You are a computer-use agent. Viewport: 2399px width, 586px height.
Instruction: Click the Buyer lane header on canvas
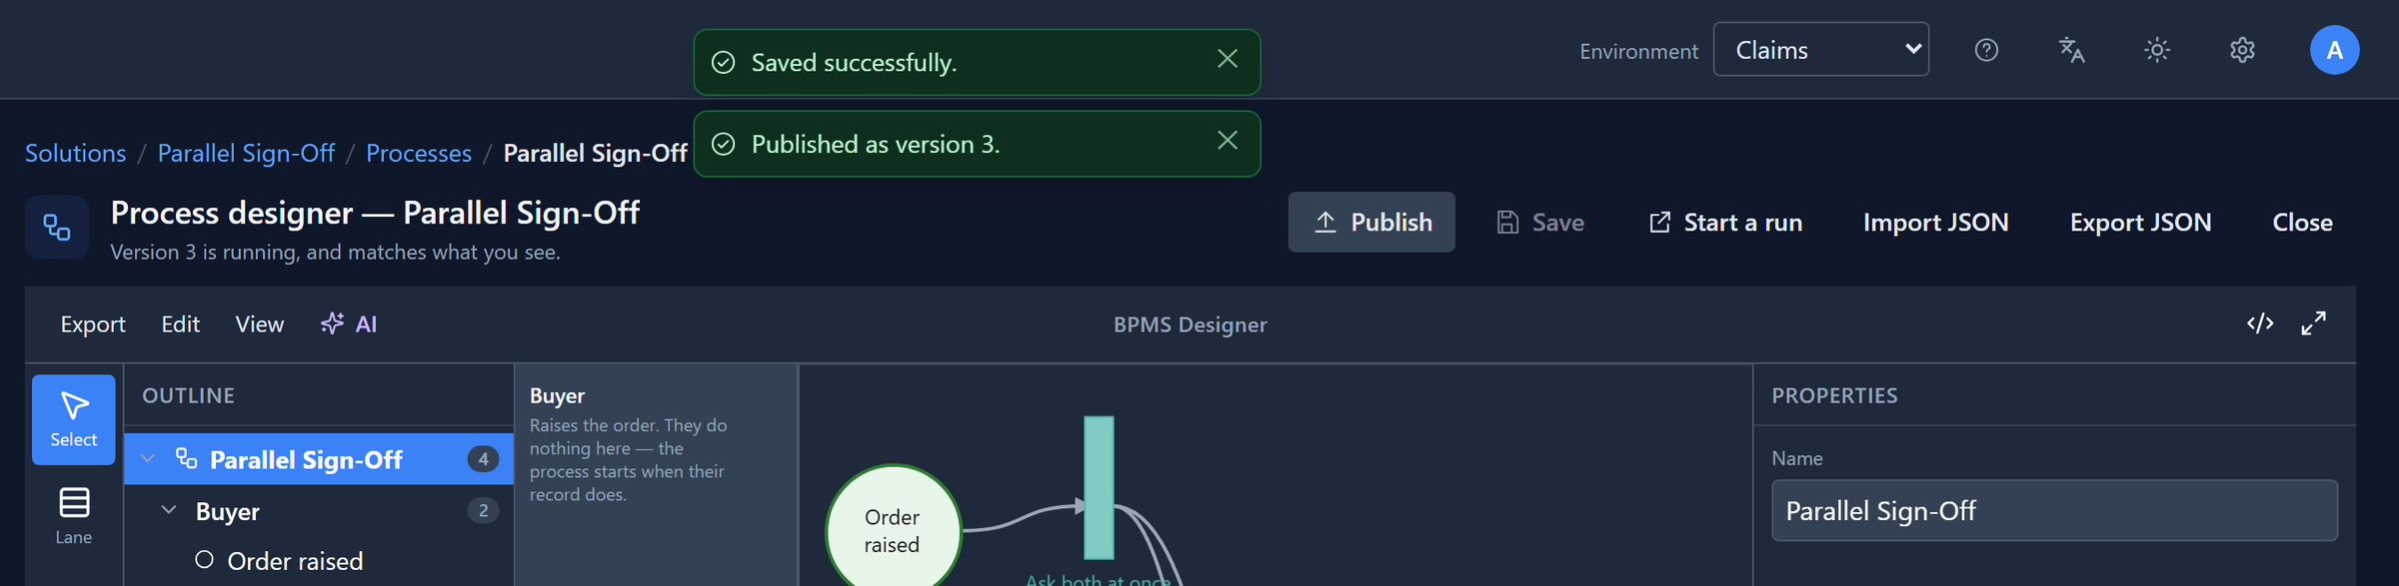tap(656, 474)
